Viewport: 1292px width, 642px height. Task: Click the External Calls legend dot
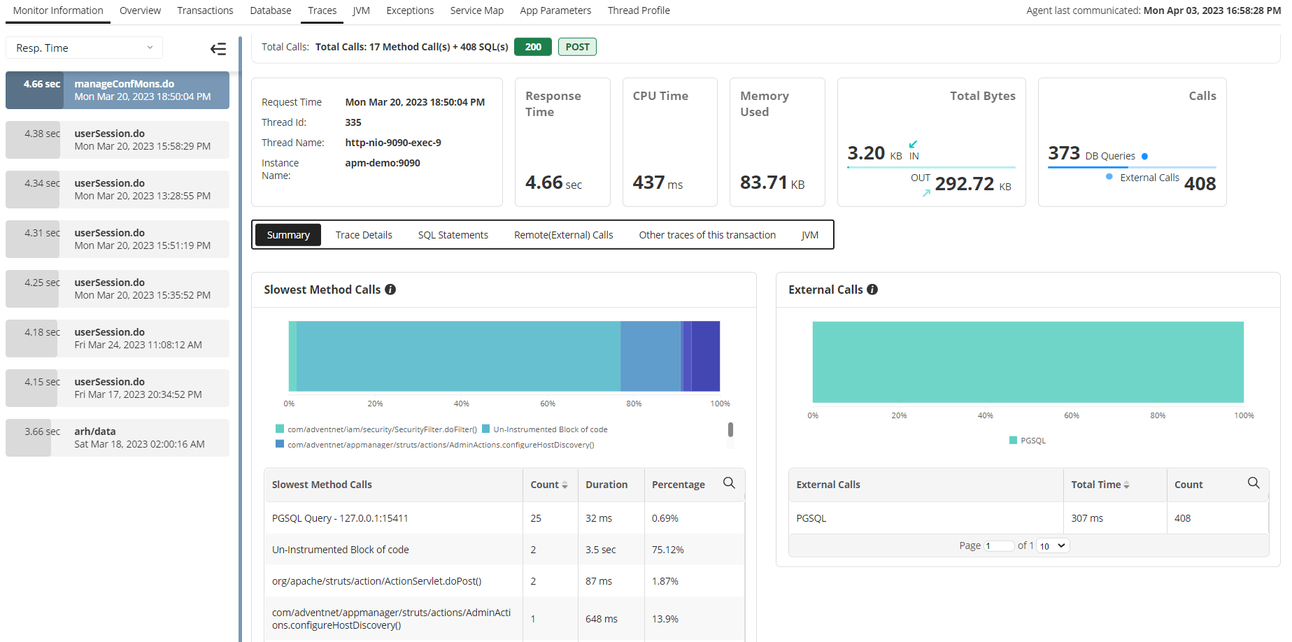(1108, 177)
